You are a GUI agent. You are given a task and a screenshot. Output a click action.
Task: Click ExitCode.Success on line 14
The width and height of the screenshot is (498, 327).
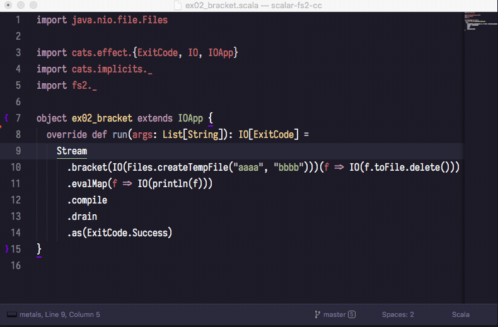[x=127, y=232]
